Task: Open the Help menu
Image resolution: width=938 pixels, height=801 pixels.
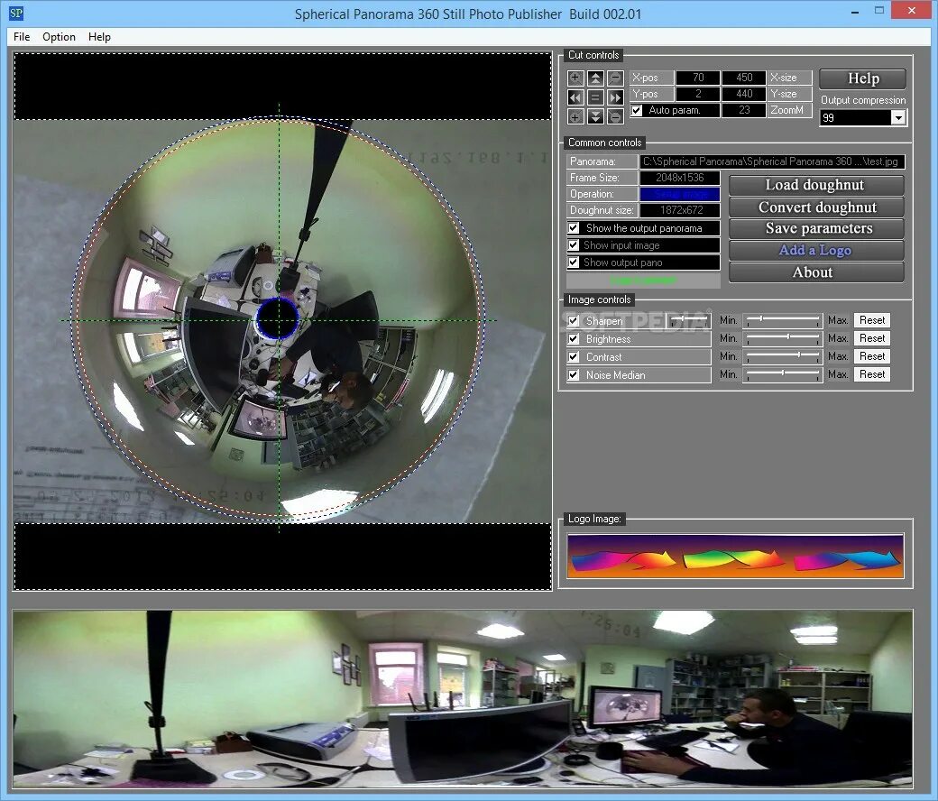Action: (x=99, y=36)
